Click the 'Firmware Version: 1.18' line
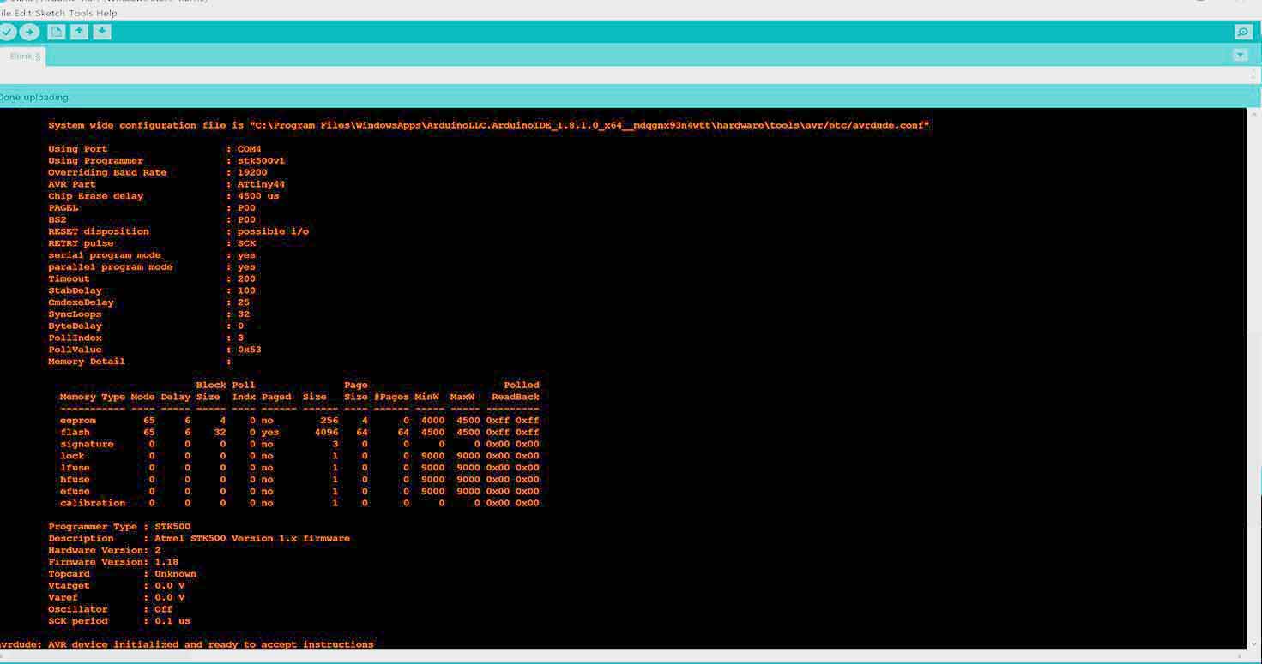1262x664 pixels. [113, 562]
